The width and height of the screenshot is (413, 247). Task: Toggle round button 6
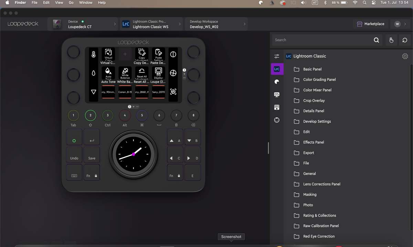coord(159,115)
